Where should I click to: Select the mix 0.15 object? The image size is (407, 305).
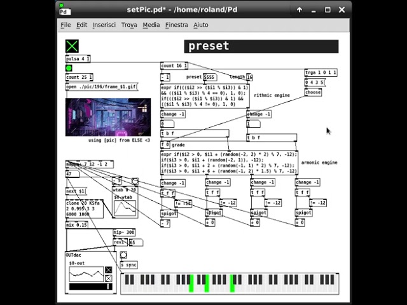click(x=76, y=225)
